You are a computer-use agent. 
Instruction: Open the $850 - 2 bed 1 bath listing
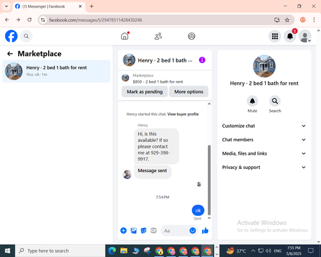[x=158, y=82]
